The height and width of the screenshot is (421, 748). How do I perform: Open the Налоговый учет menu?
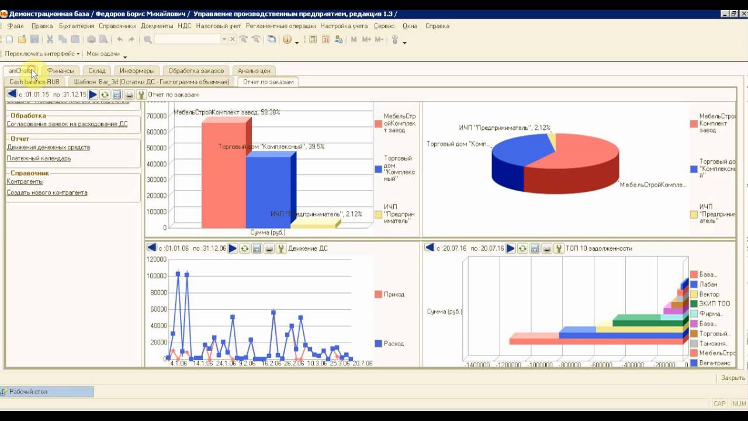pos(219,26)
